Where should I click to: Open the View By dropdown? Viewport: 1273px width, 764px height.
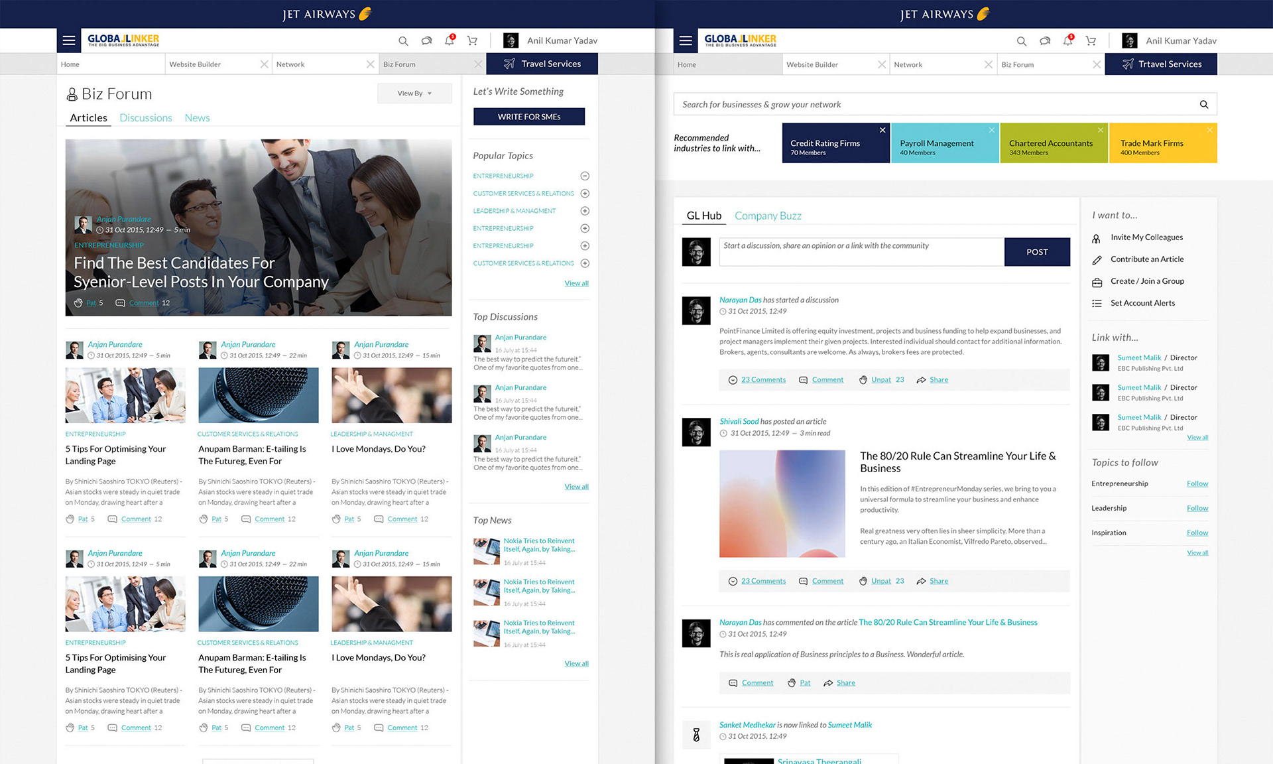(x=414, y=94)
